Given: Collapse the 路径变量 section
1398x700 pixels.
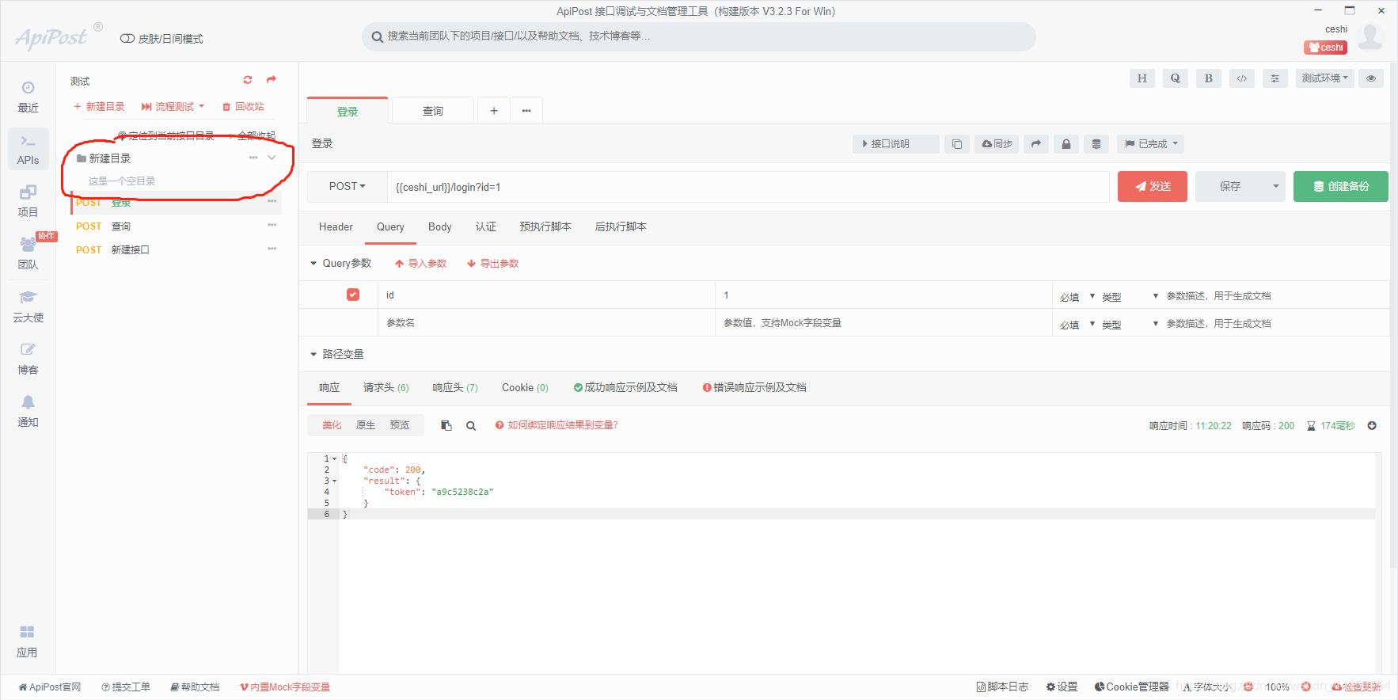Looking at the screenshot, I should click(x=313, y=354).
